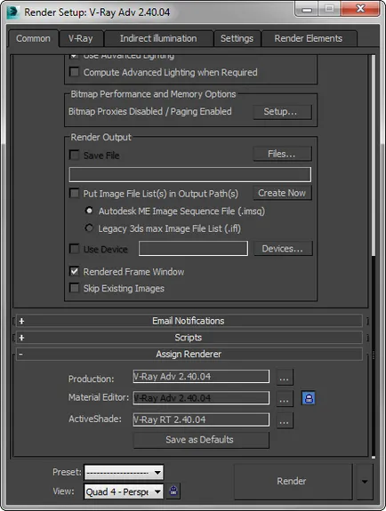Viewport: 386px width, 511px height.
Task: Select Autodesk ME Image Sequence File (.imsq) option
Action: 89,211
